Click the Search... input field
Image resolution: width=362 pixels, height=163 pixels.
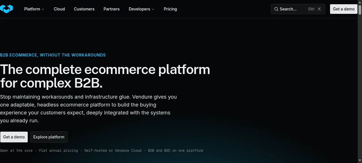pyautogui.click(x=298, y=9)
